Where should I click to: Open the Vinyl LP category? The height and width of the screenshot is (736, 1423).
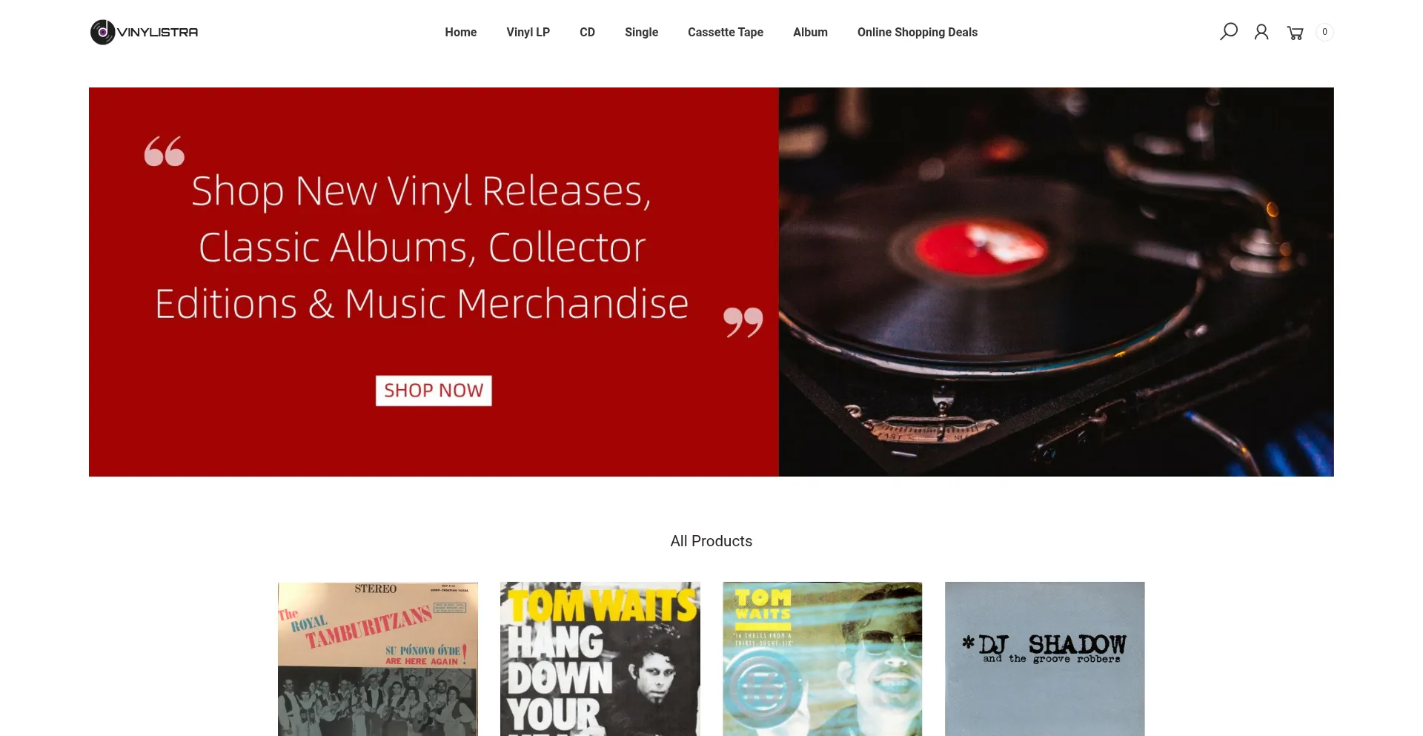point(528,32)
